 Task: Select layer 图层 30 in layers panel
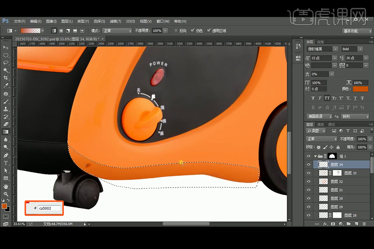337,199
